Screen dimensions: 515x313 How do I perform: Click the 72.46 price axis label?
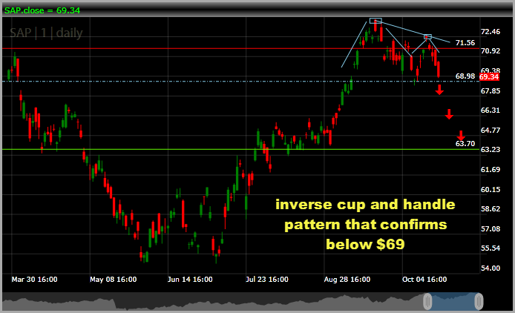[490, 32]
